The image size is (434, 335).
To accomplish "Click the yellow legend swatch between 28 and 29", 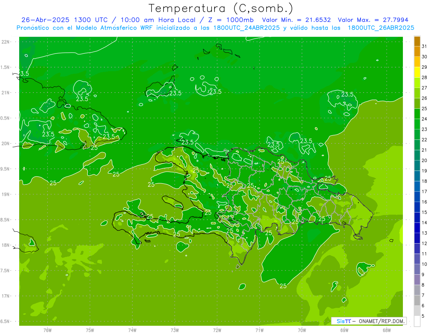I will [x=417, y=72].
